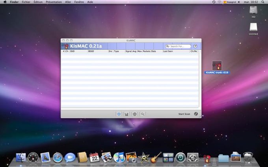Launch GarageBand from the Dock
This screenshot has height=167, width=268.
tap(156, 157)
